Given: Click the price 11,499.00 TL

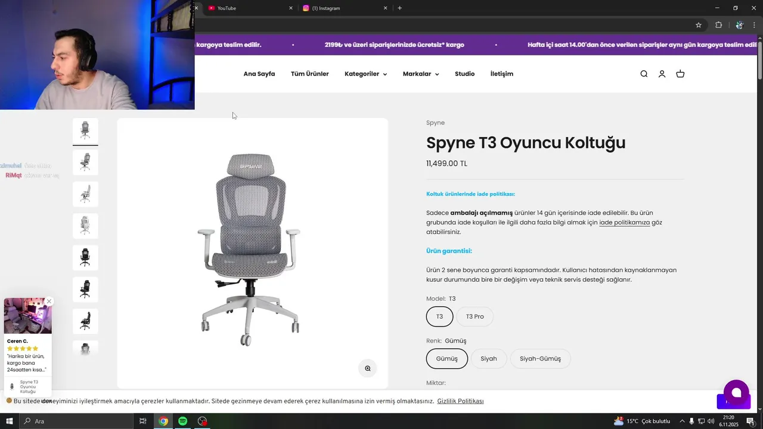Looking at the screenshot, I should tap(446, 163).
